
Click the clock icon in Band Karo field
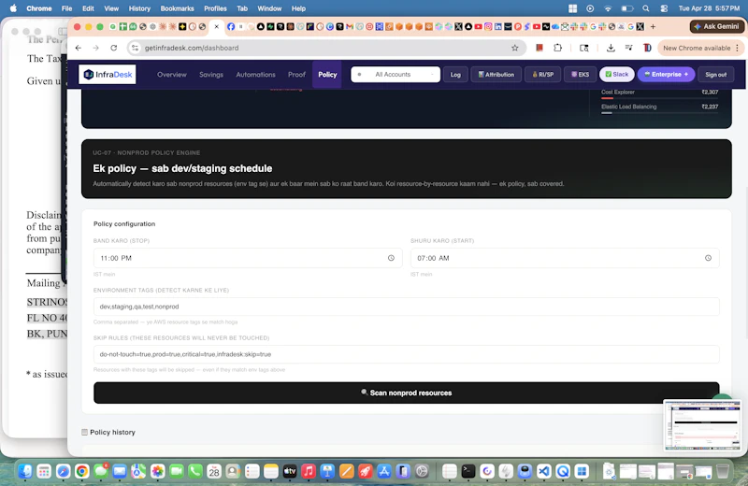tap(391, 258)
